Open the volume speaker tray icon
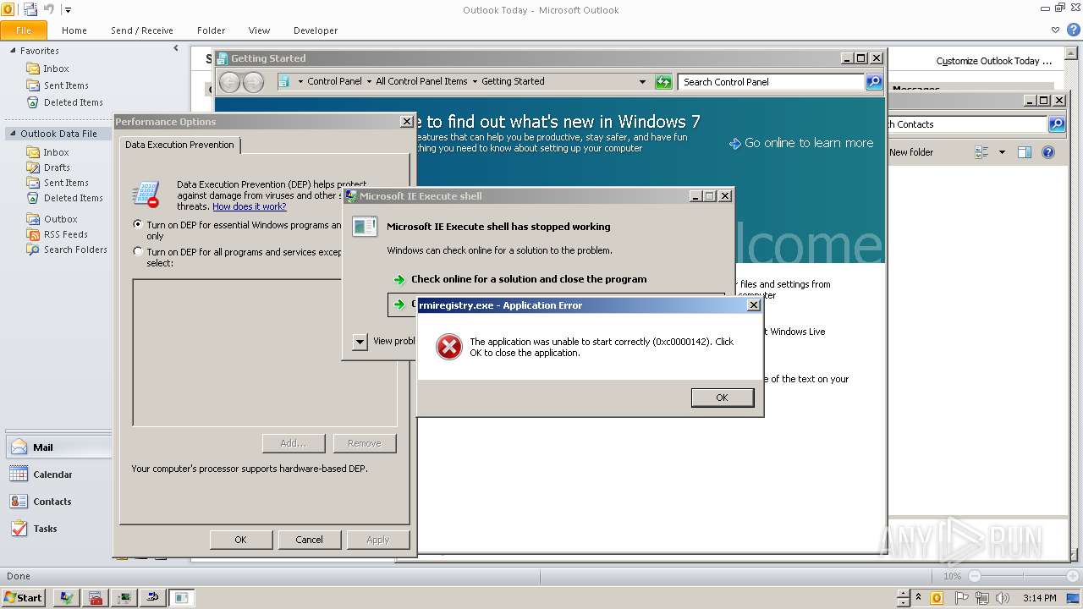 1003,598
